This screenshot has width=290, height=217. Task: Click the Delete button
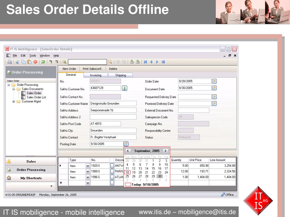(x=113, y=69)
